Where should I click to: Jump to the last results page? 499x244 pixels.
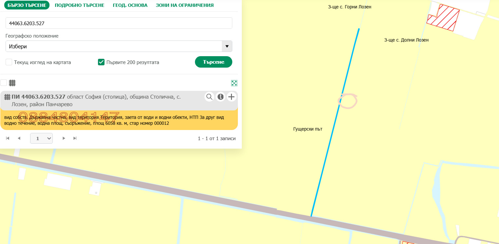[x=75, y=138]
